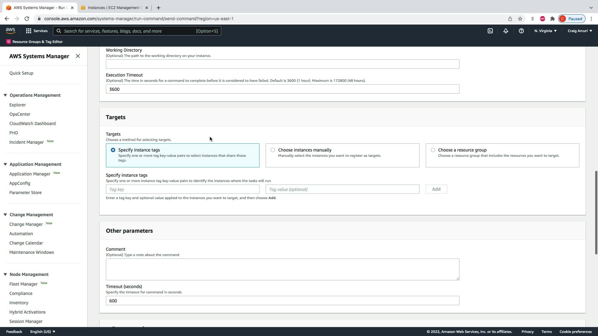
Task: Close the AWS Systems Manager sidebar
Action: 78,56
